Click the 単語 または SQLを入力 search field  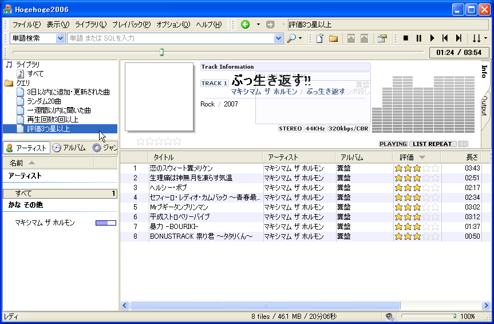click(x=171, y=38)
